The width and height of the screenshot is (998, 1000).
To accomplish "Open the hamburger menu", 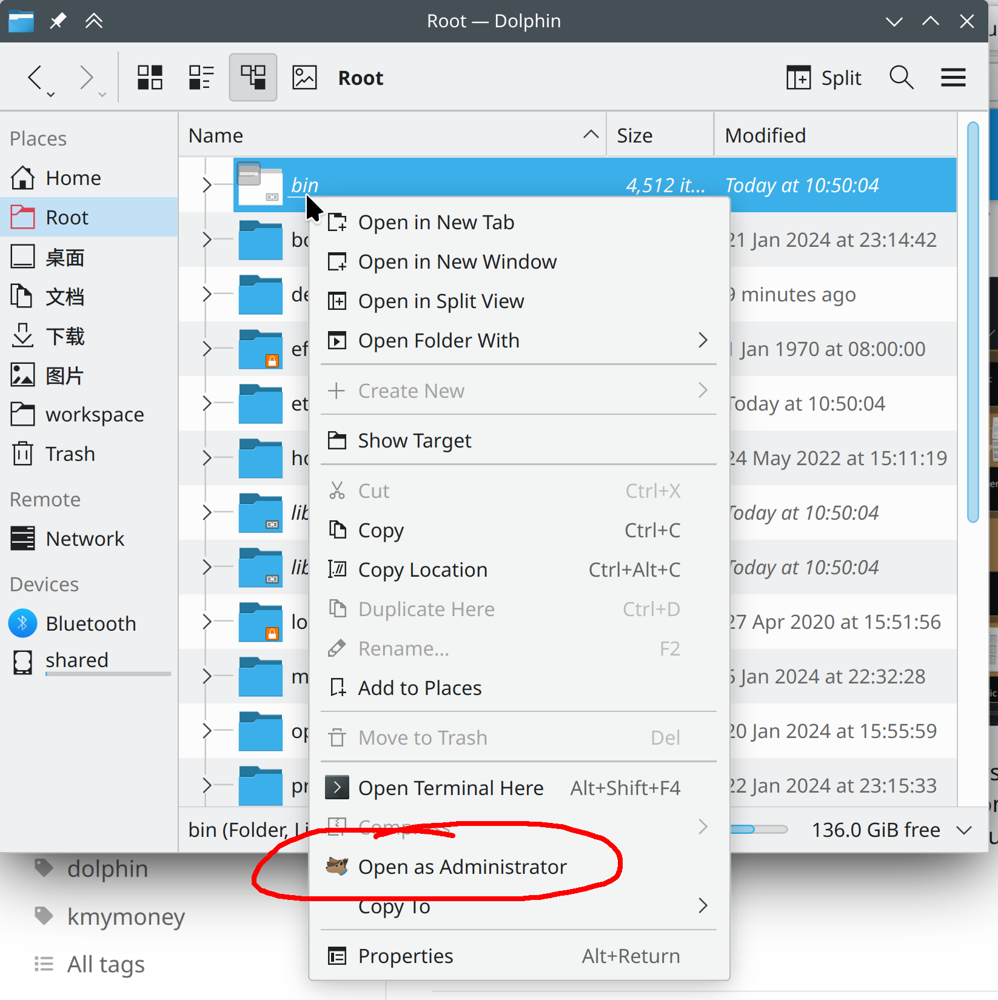I will point(953,77).
